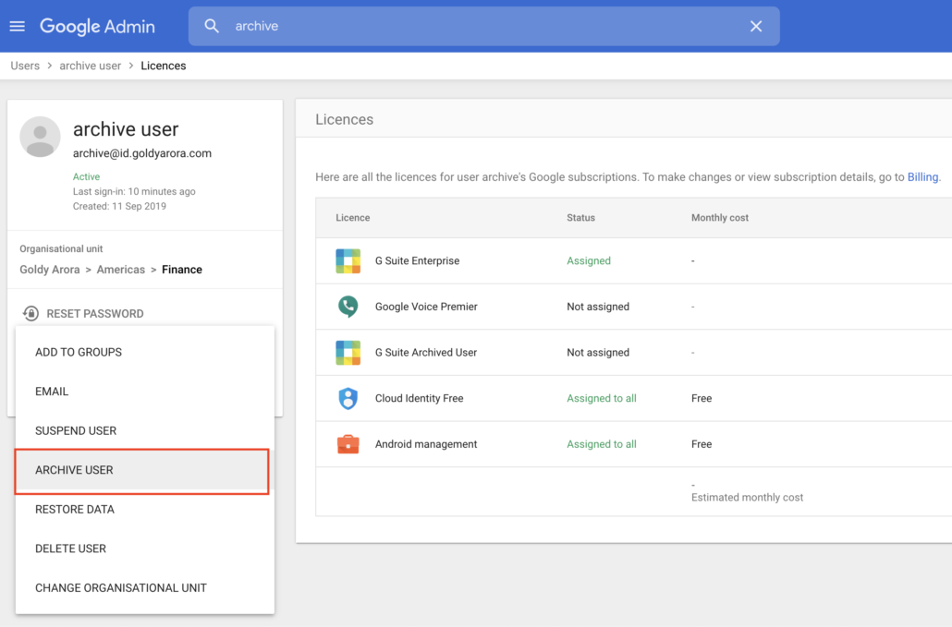952x627 pixels.
Task: Click the archive user name heading
Action: click(x=126, y=129)
